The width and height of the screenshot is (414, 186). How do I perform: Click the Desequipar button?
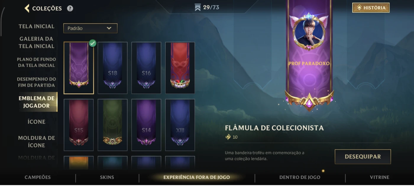pyautogui.click(x=363, y=157)
